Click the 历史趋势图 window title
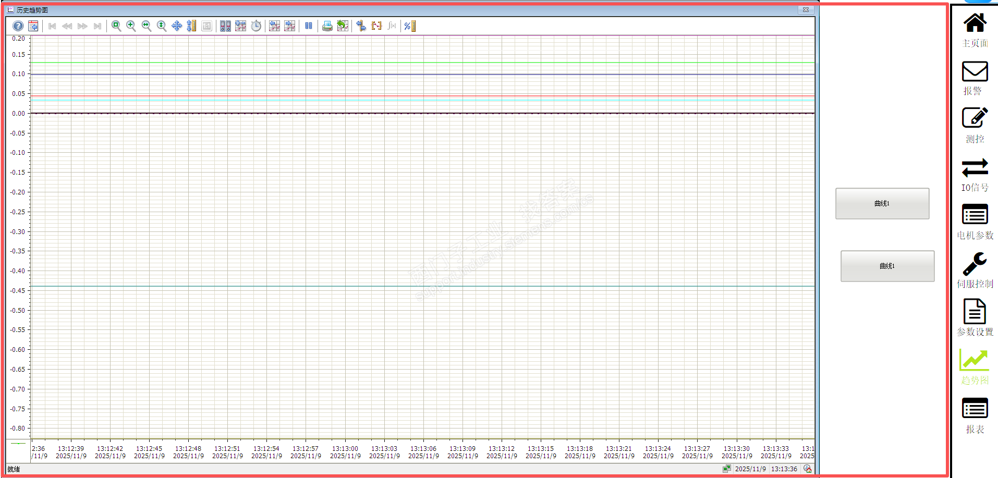The height and width of the screenshot is (478, 998). tap(32, 10)
